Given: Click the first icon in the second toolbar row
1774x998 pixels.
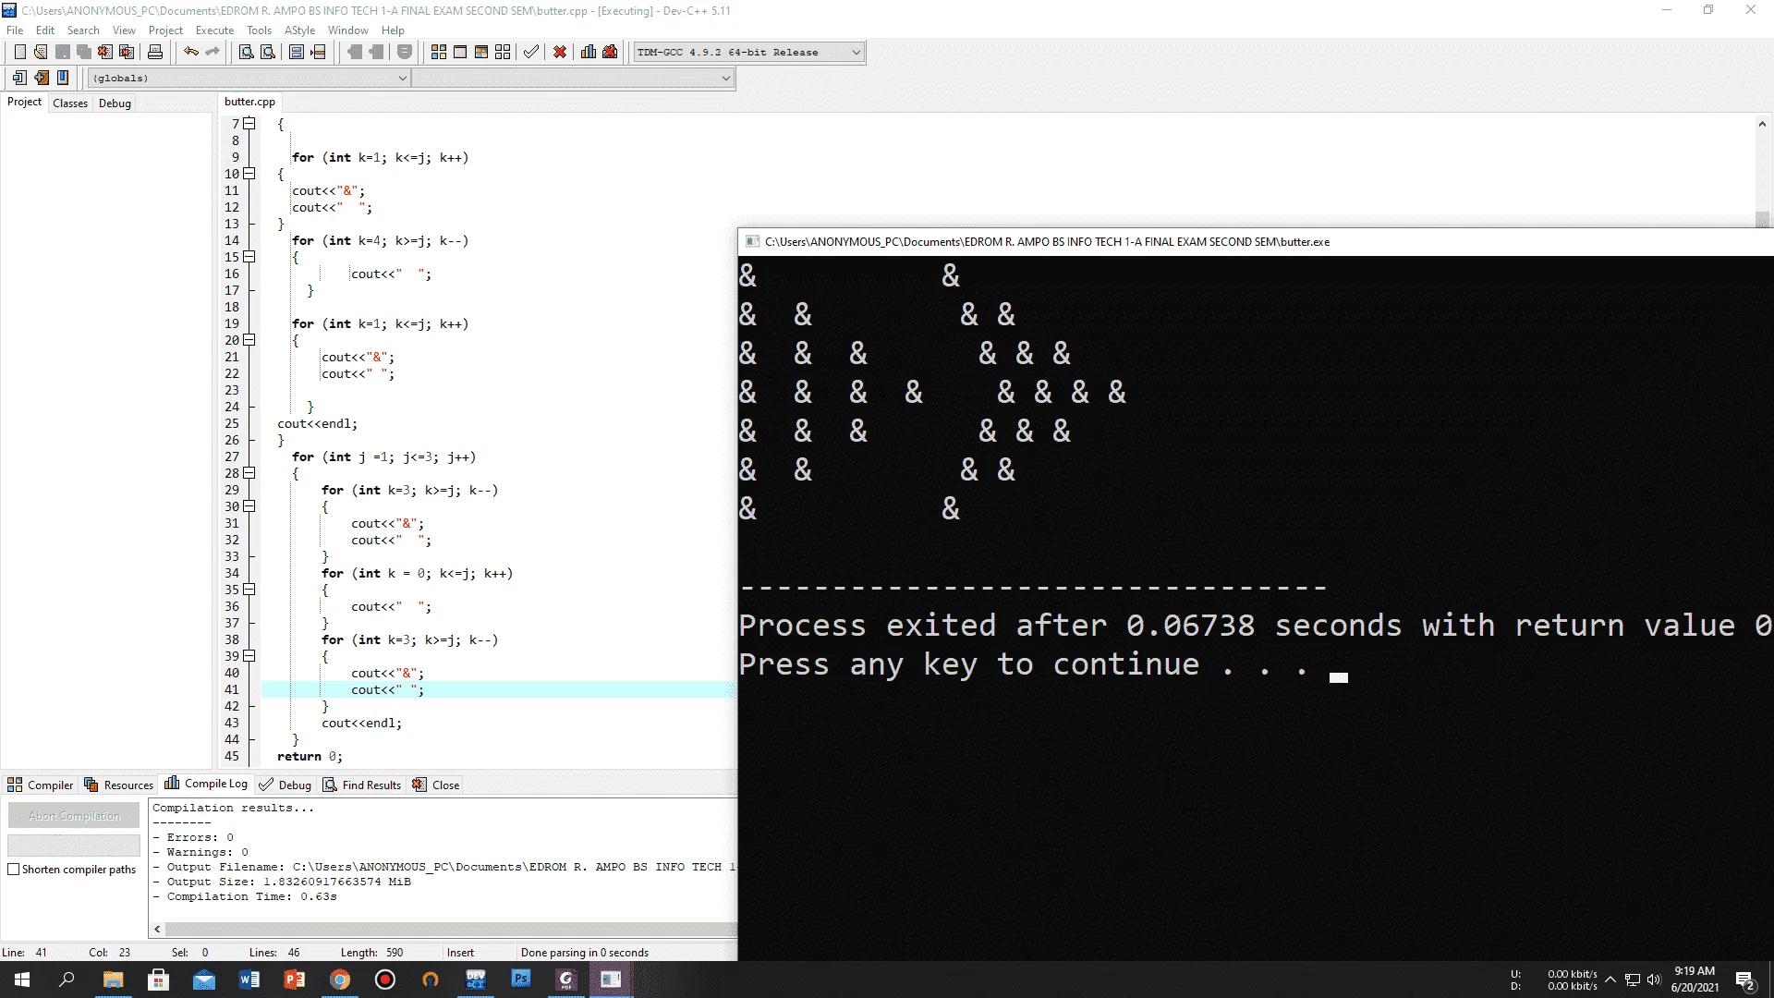Looking at the screenshot, I should pyautogui.click(x=19, y=78).
